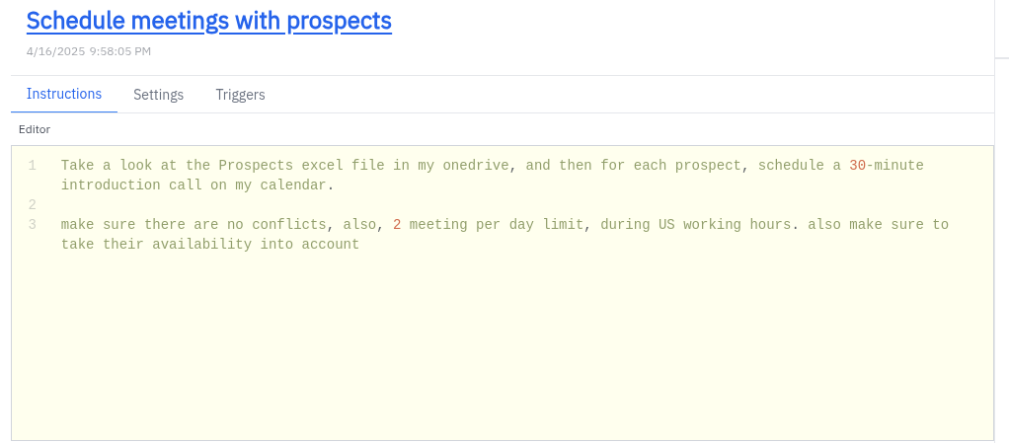Click 'take their availability into account' line
This screenshot has height=443, width=1009.
click(209, 245)
